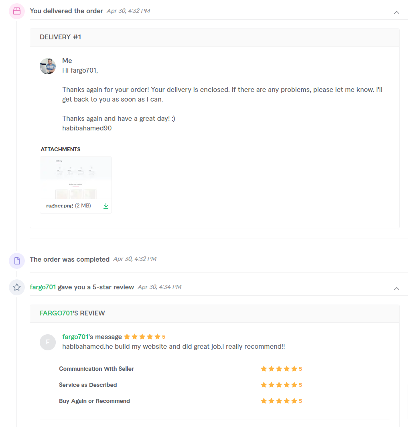Click the Service as Described star rating
This screenshot has width=408, height=427.
[279, 385]
